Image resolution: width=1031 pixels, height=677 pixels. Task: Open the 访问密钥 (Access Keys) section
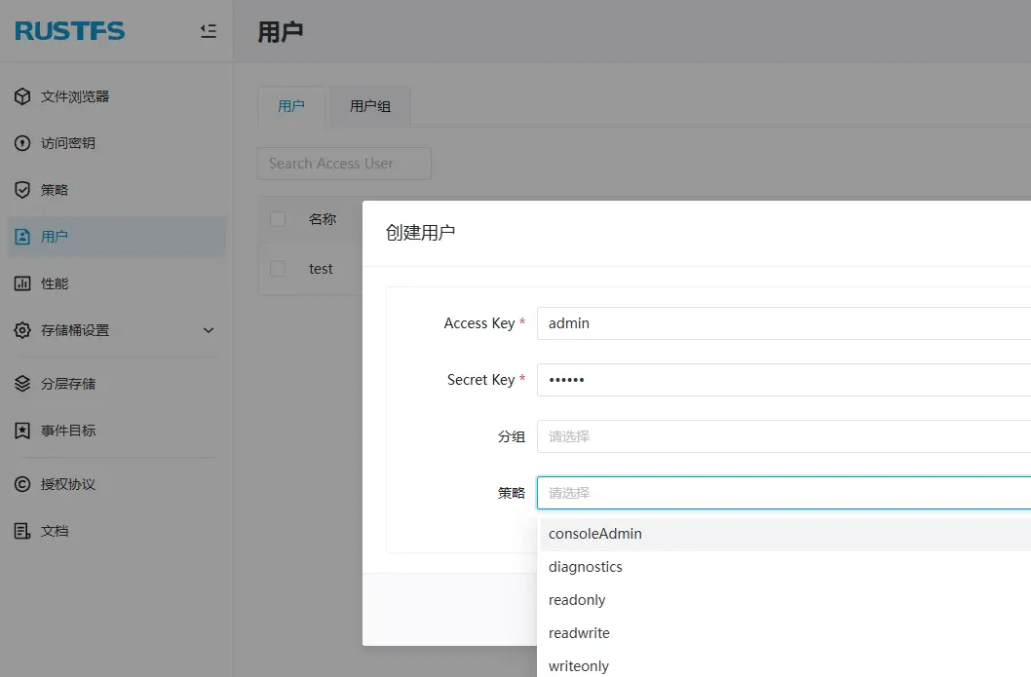click(x=73, y=143)
